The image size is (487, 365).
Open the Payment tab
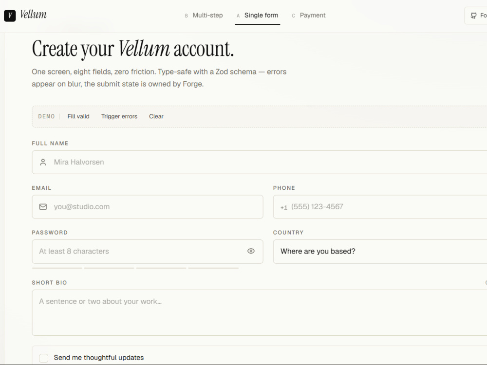coord(309,15)
